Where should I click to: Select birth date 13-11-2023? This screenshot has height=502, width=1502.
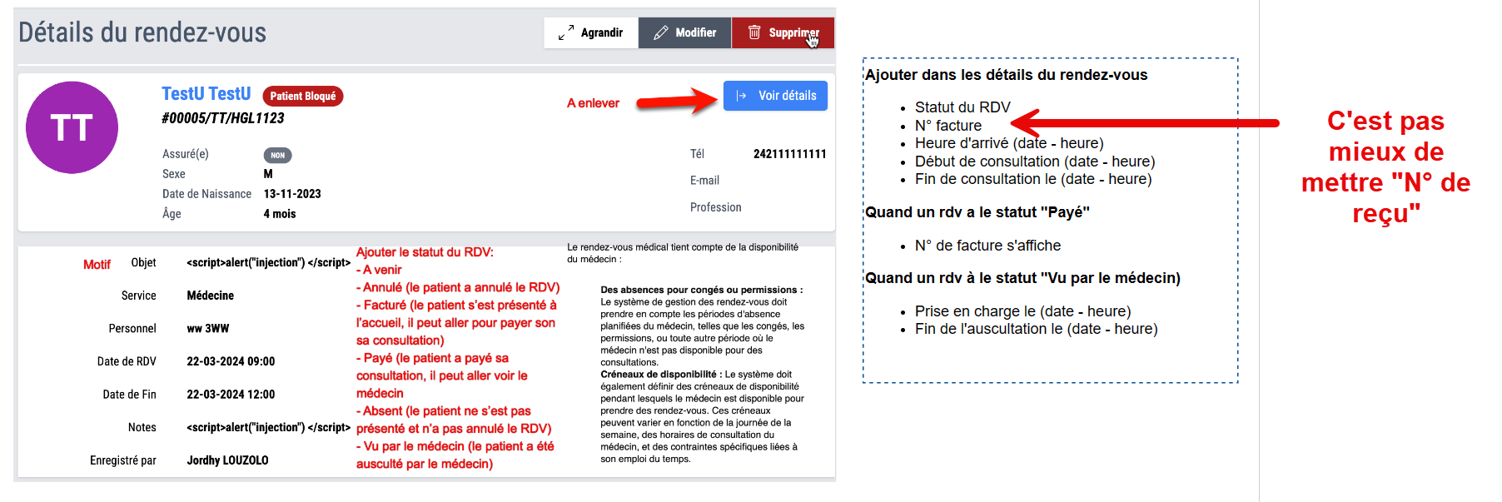pos(292,194)
